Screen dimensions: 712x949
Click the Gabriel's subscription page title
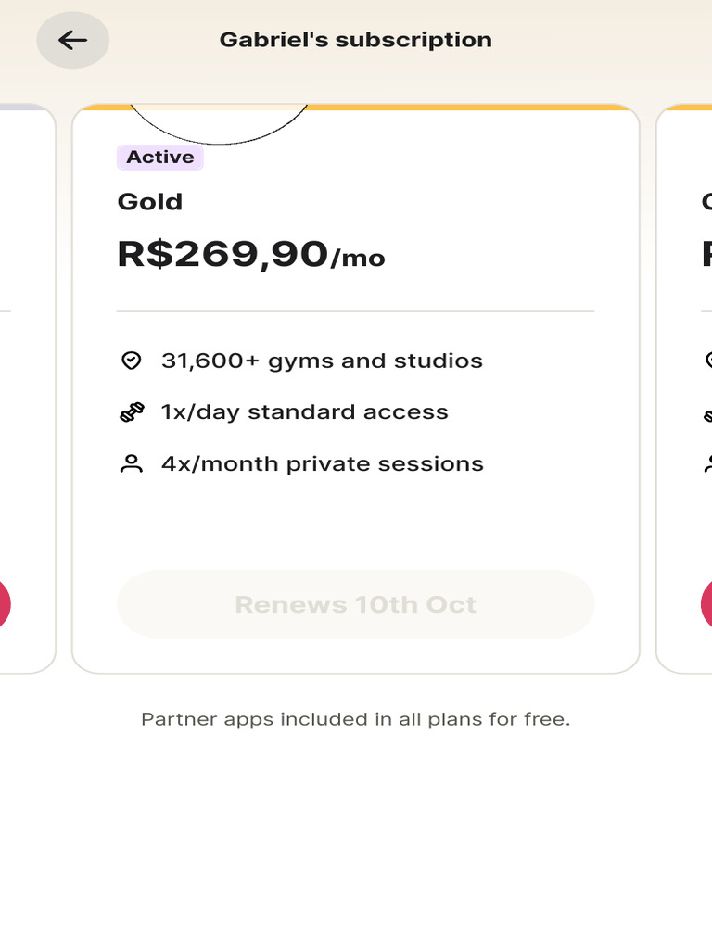coord(355,40)
